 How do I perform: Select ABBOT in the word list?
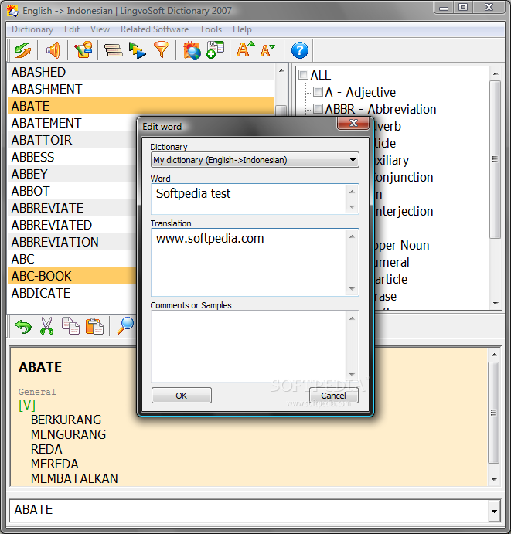[x=72, y=191]
